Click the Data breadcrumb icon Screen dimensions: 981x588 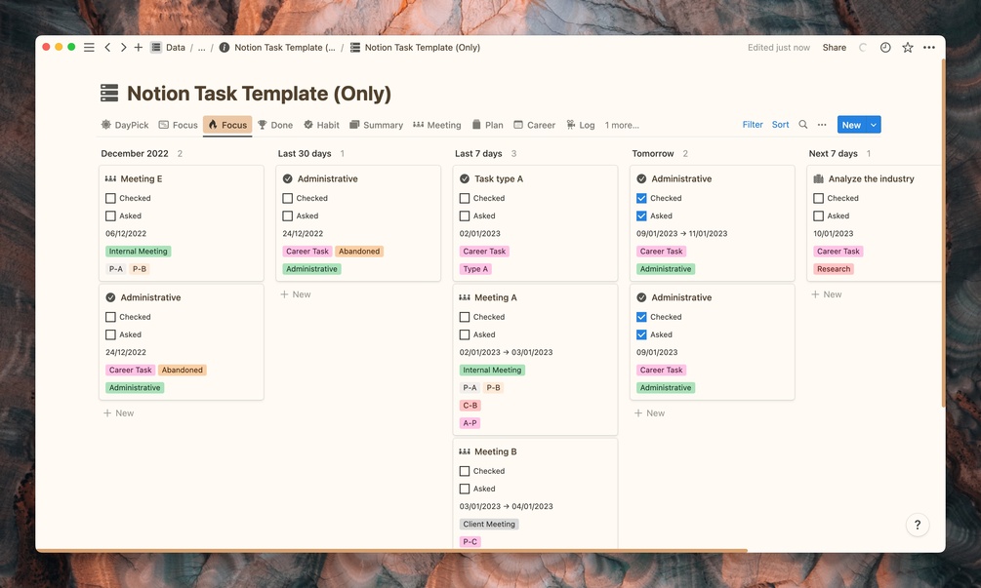156,48
